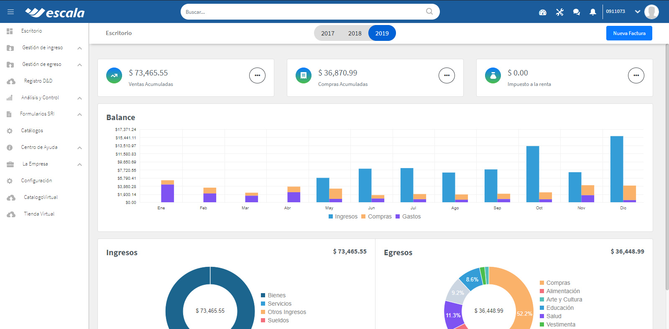
Task: Open the notifications bell icon
Action: [x=593, y=12]
